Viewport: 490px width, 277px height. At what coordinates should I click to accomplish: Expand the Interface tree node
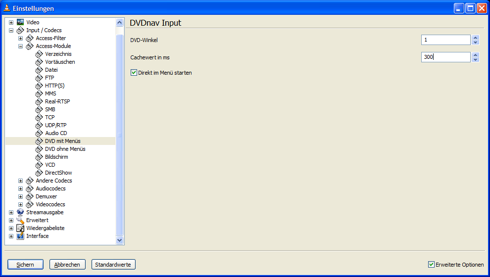tap(11, 236)
